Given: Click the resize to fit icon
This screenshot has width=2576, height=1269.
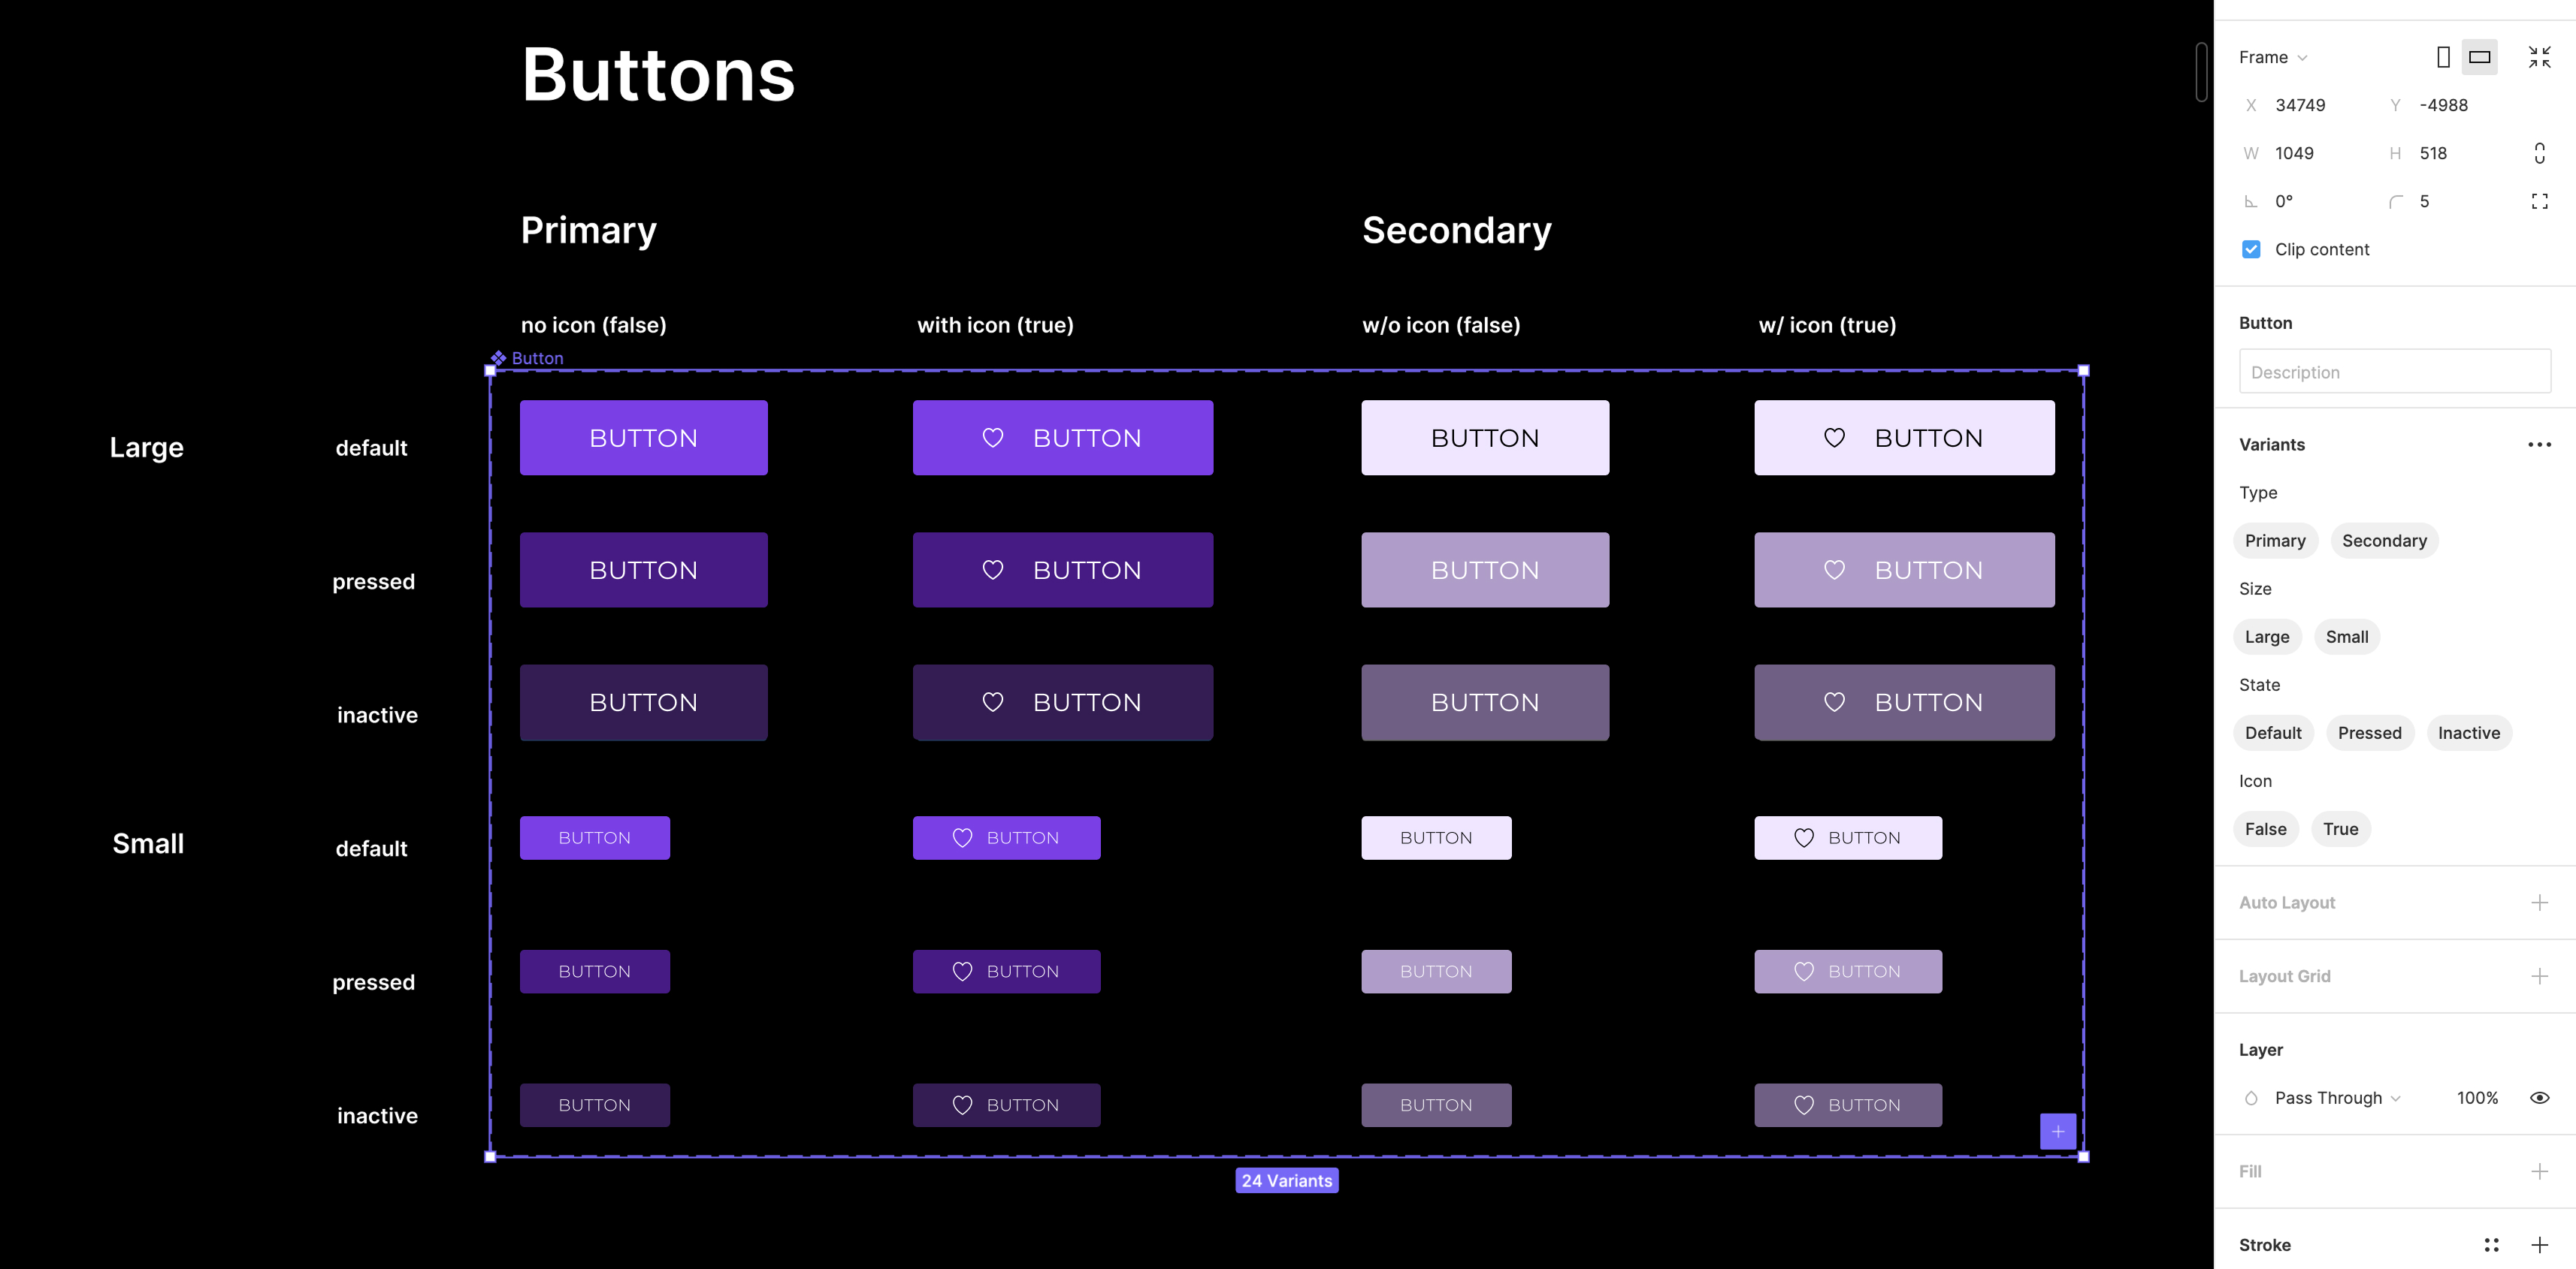Looking at the screenshot, I should (x=2540, y=57).
